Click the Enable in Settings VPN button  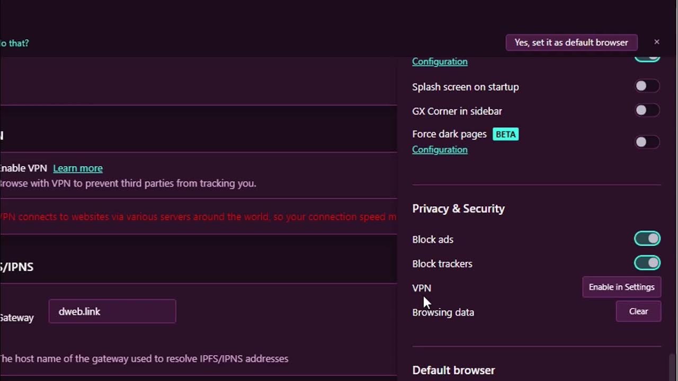click(621, 287)
